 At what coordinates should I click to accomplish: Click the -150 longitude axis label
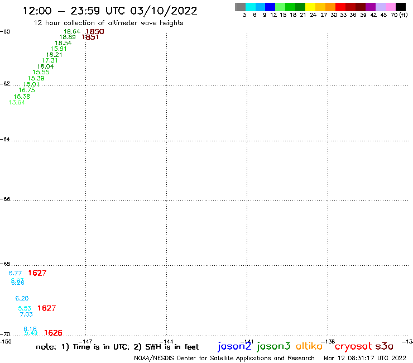pyautogui.click(x=6, y=342)
